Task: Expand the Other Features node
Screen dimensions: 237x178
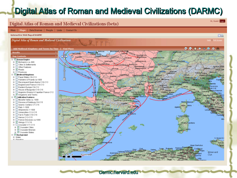Action: coord(14,67)
